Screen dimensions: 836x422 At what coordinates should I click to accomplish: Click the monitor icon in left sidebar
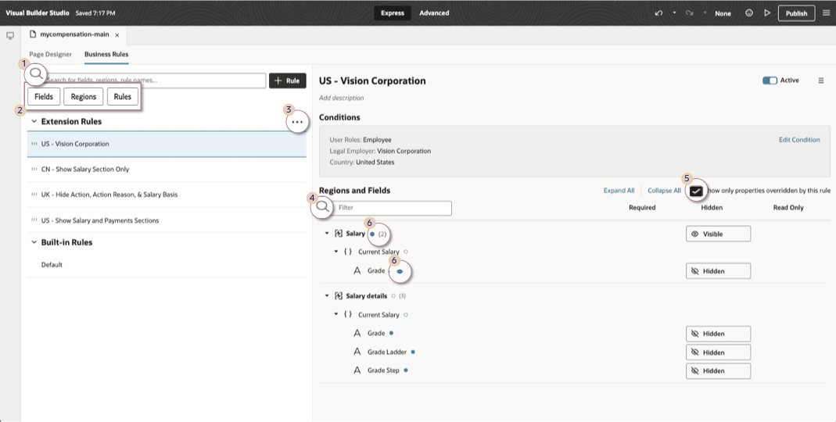[10, 35]
